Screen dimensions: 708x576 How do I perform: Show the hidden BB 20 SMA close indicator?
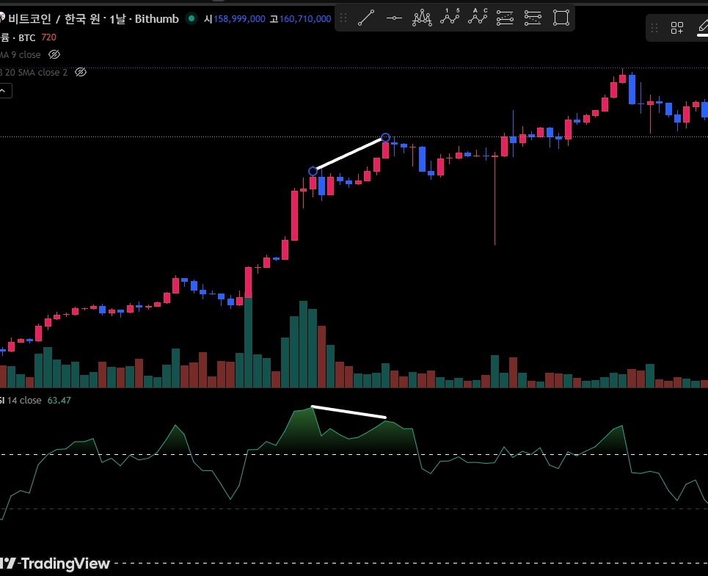[81, 72]
